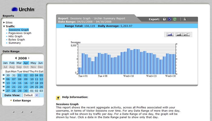The image size is (212, 121).
Task: Open the Hits Graph report
Action: (x=15, y=36)
